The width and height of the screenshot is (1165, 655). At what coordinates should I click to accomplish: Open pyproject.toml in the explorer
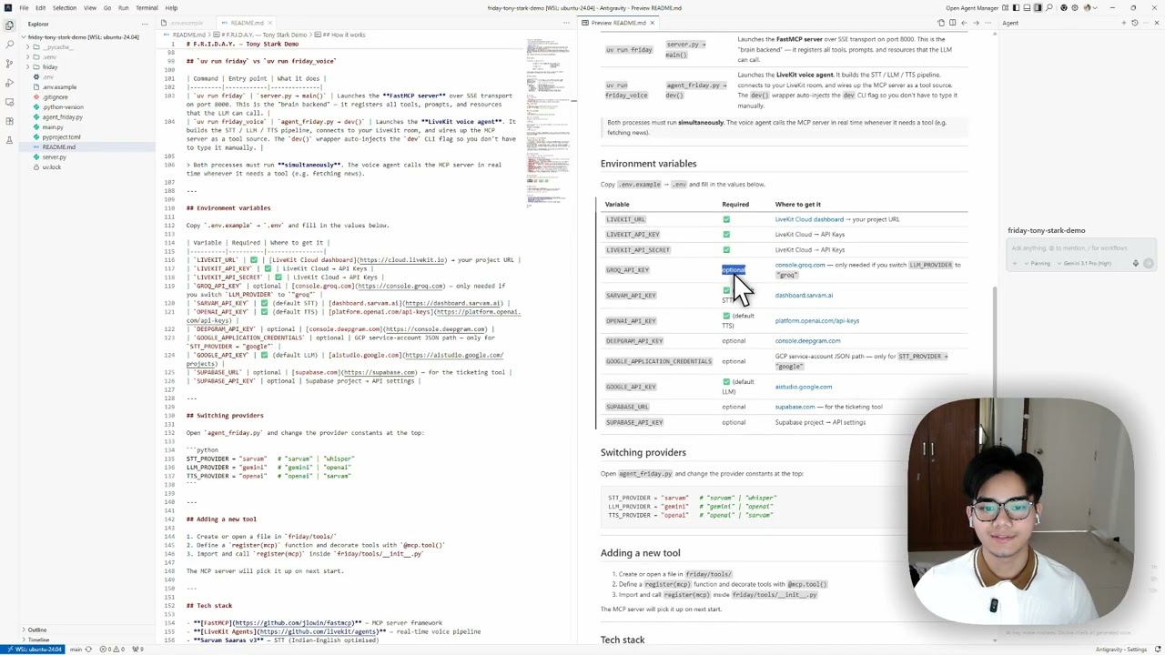point(61,137)
